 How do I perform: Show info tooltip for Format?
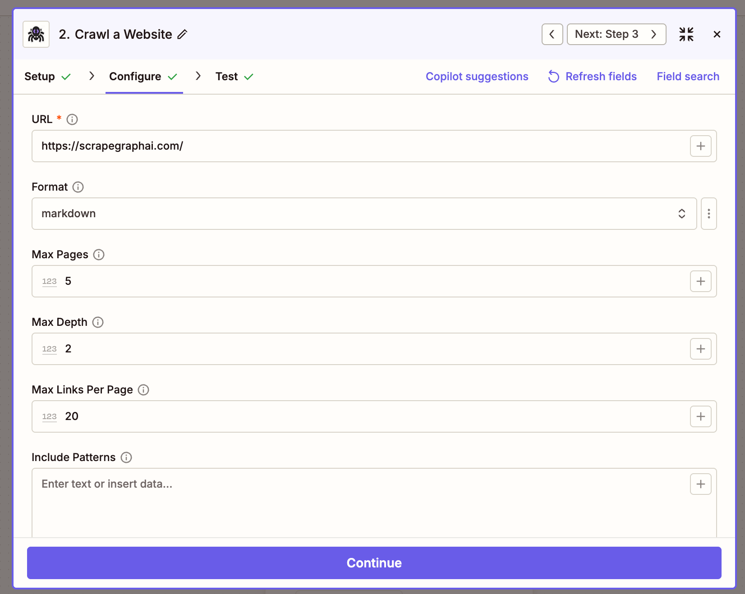pos(78,187)
